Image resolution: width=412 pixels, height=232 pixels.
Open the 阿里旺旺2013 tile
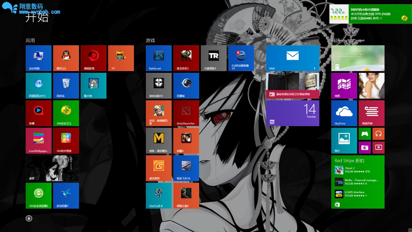(x=39, y=86)
